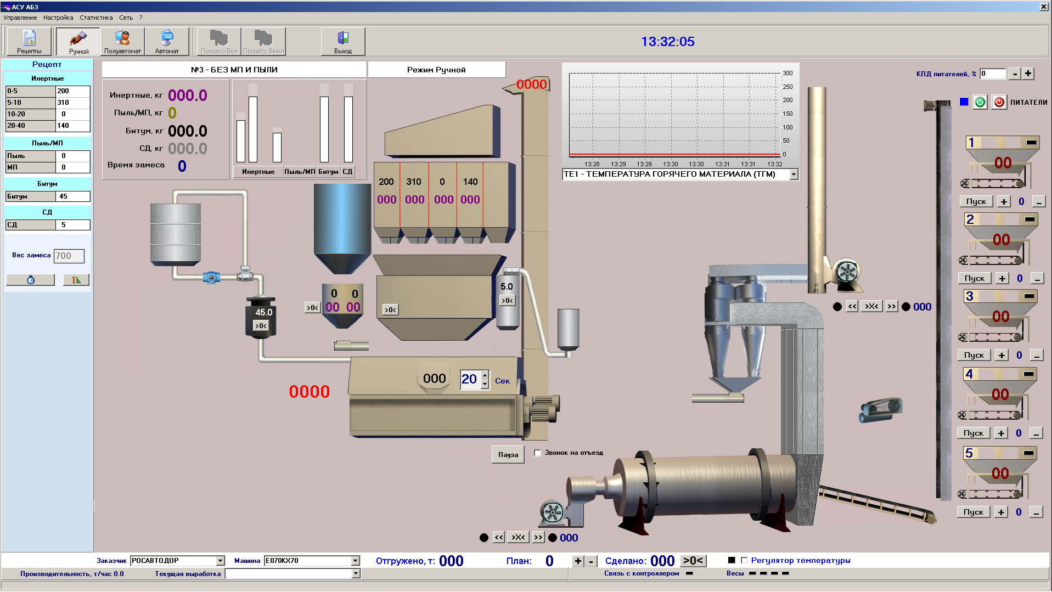Enable Звонок на отъезд checkbox
Image resolution: width=1052 pixels, height=592 pixels.
coord(538,453)
